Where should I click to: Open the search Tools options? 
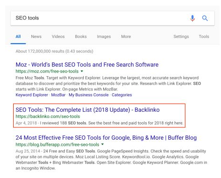click(x=204, y=36)
